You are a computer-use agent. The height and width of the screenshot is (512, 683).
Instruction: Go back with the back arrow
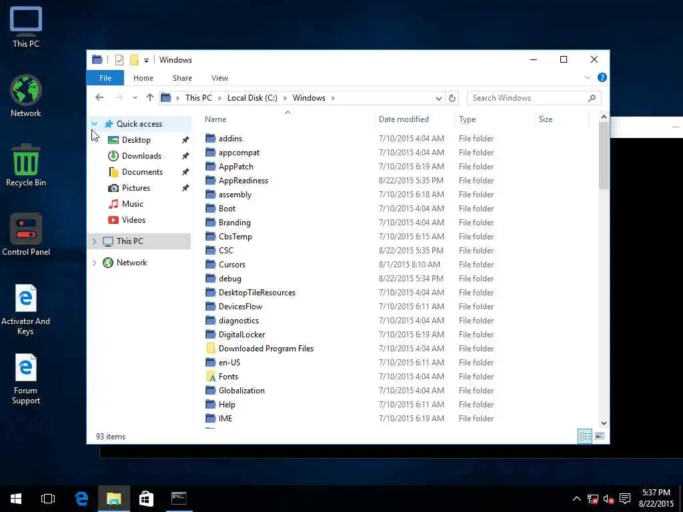point(99,97)
